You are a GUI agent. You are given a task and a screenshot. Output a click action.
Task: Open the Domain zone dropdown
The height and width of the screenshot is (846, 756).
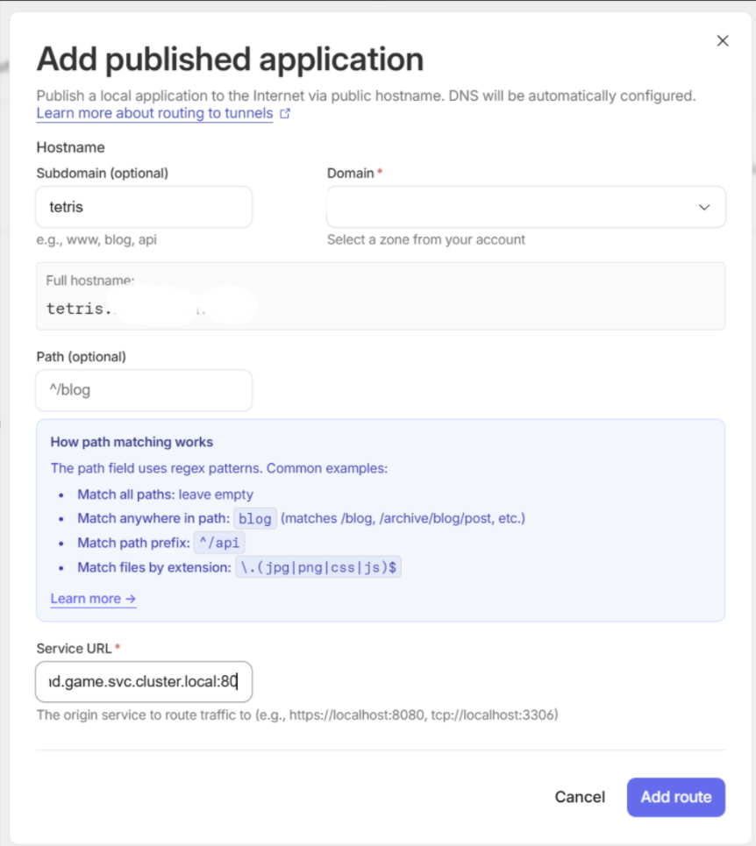[x=525, y=207]
